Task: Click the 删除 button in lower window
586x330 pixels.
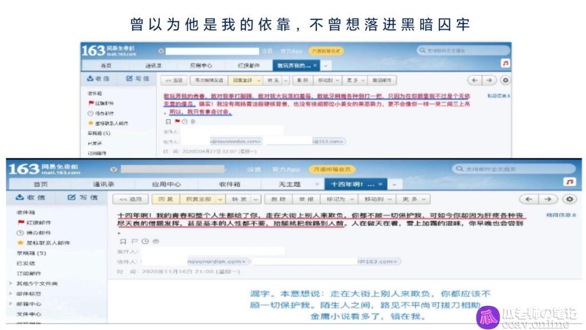Action: pos(278,200)
